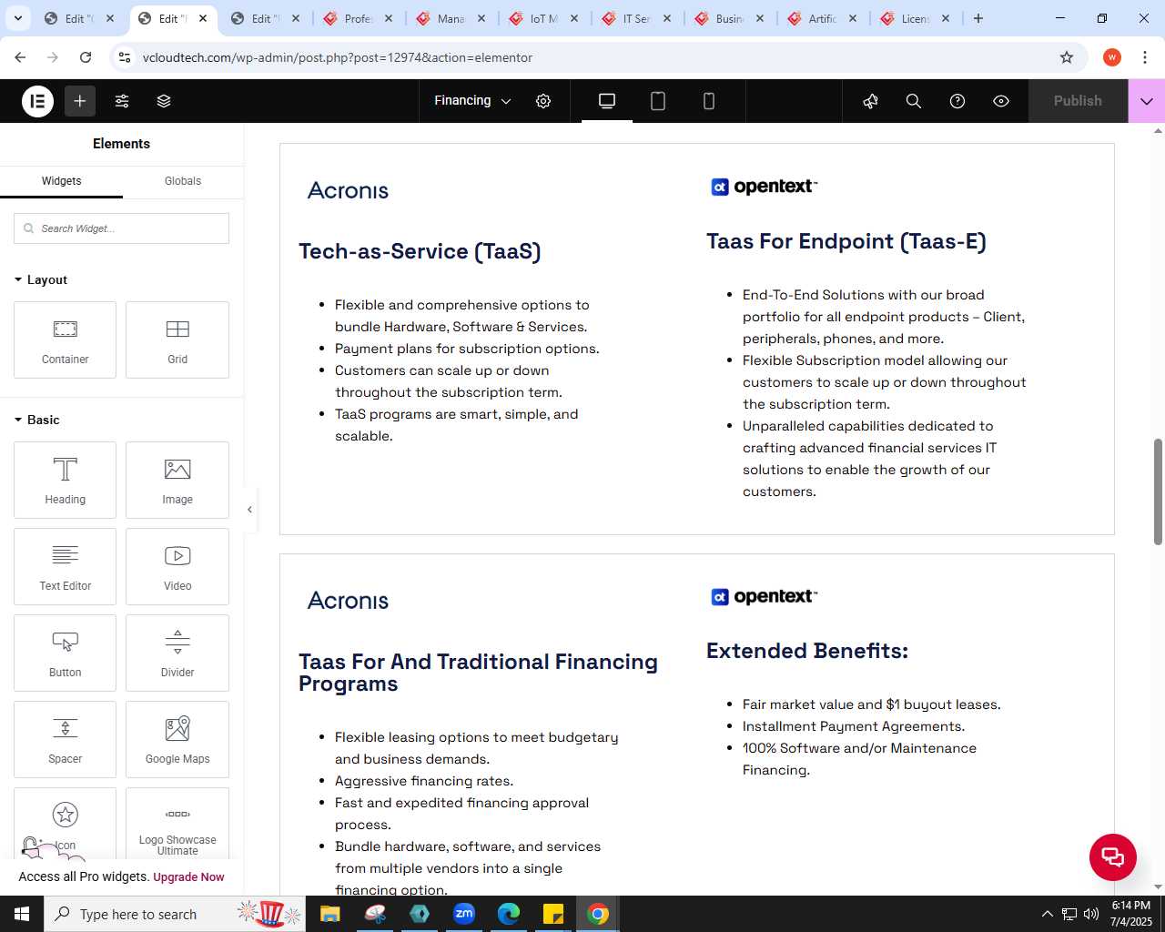
Task: Pick the Spacer widget
Action: [x=65, y=739]
